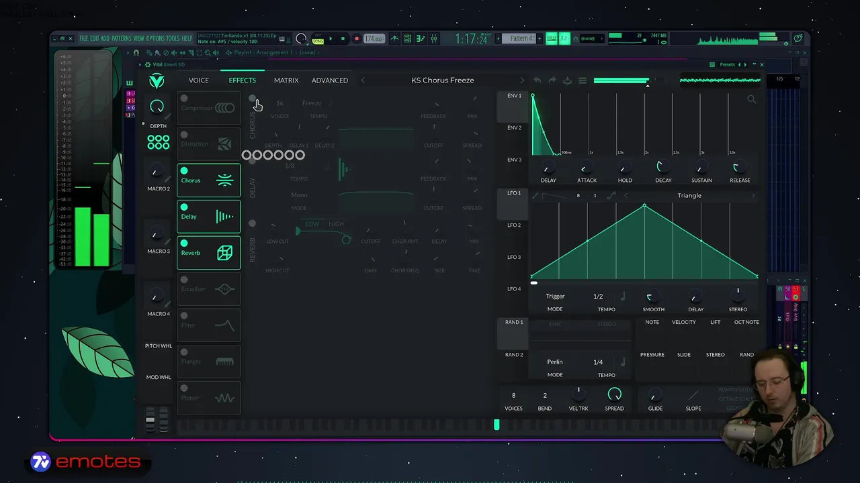Click the Vital logo icon
Screen dimensions: 860x483
(157, 81)
